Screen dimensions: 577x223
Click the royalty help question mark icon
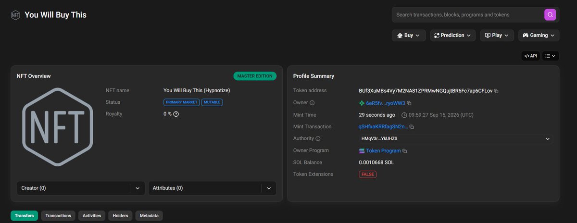point(176,114)
